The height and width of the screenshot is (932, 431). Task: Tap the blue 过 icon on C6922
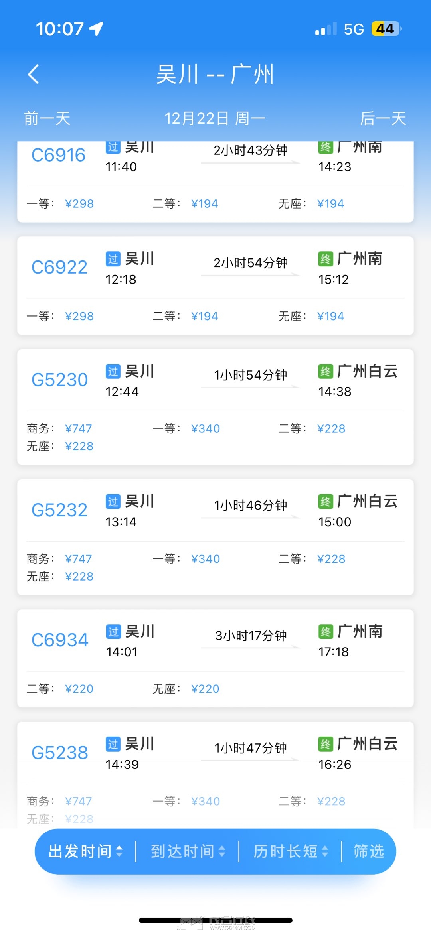pyautogui.click(x=113, y=259)
